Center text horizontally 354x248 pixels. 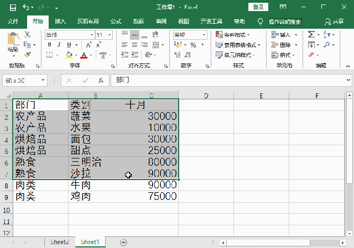134,45
